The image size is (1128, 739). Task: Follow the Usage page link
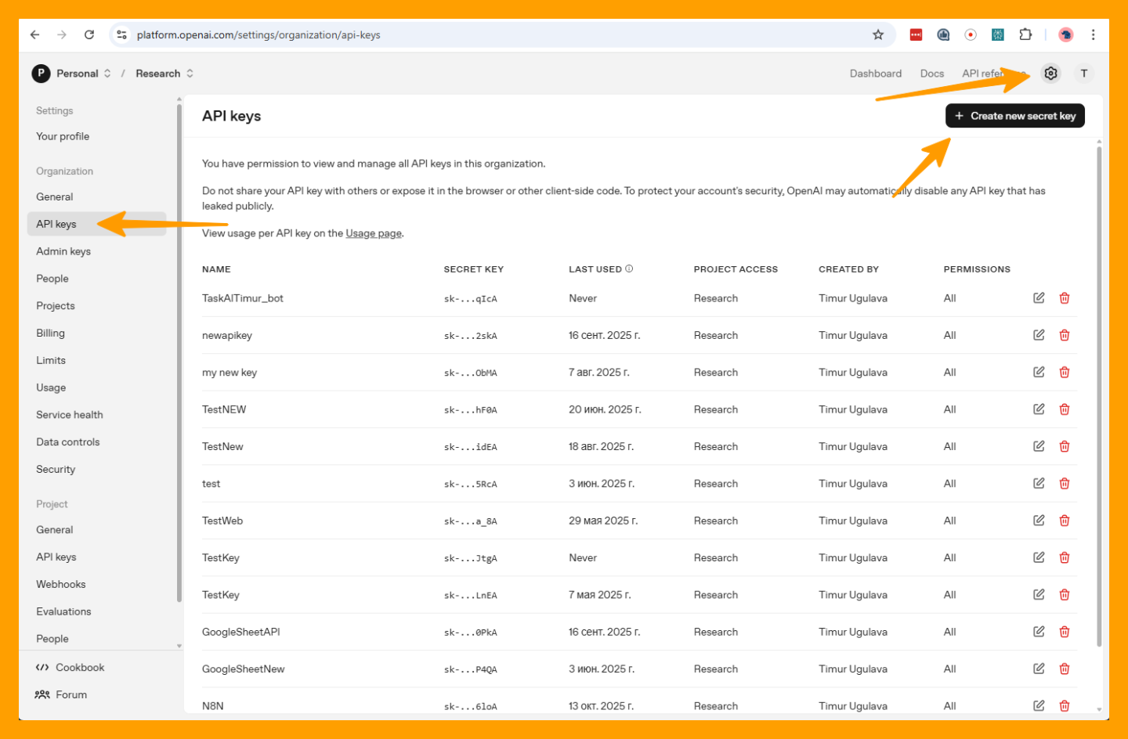(x=374, y=233)
